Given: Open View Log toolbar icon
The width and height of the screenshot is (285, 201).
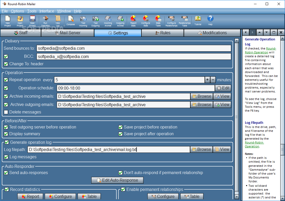Looking at the screenshot, I should click(x=58, y=21).
